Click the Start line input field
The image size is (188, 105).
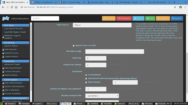click(96, 58)
